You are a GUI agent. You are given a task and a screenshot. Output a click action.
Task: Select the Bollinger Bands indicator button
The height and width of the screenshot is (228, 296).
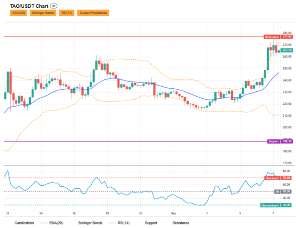click(x=43, y=13)
